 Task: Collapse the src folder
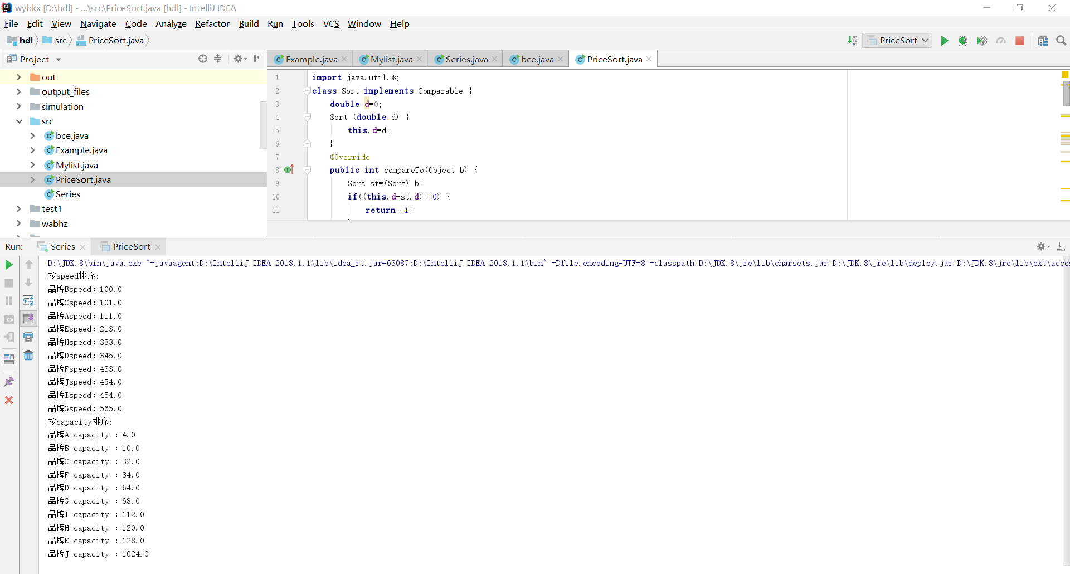[19, 121]
